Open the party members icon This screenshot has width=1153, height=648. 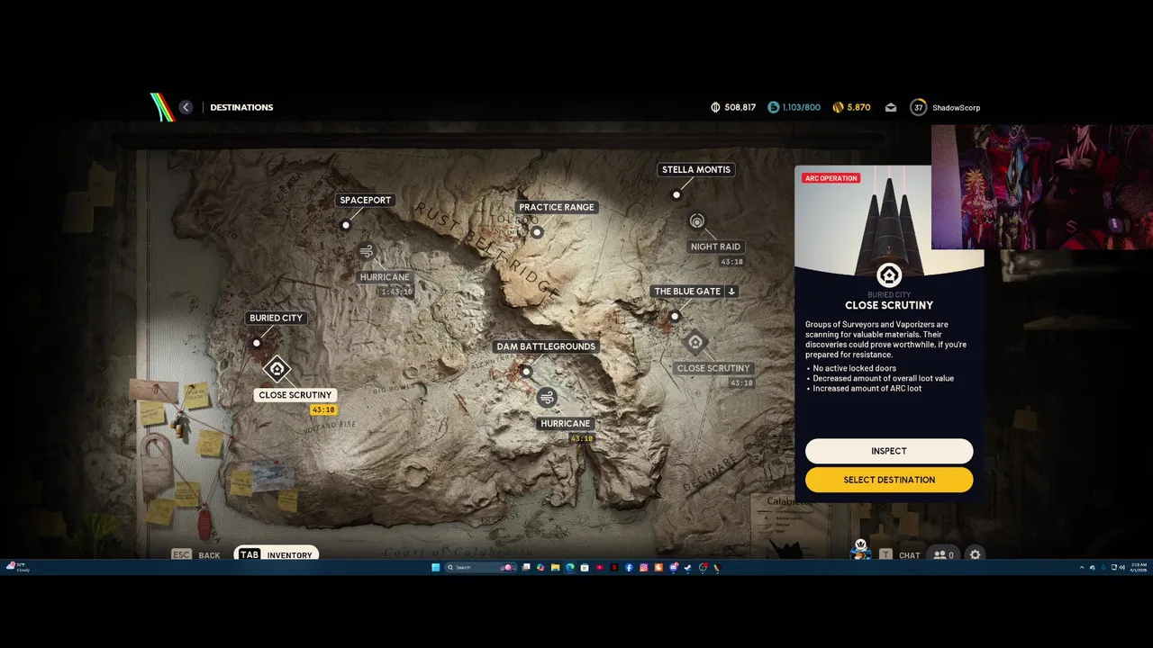(943, 555)
